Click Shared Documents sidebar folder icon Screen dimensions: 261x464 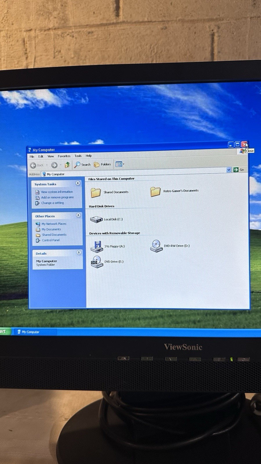(38, 235)
